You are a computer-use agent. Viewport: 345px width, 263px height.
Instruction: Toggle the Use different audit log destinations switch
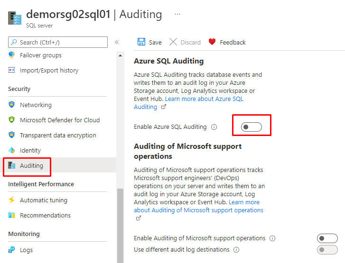327,250
